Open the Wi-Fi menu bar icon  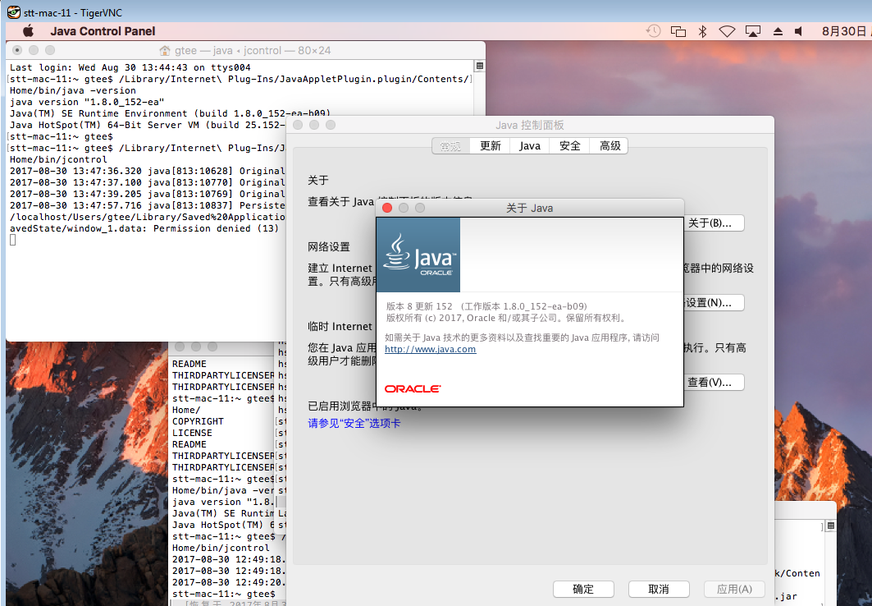point(727,31)
